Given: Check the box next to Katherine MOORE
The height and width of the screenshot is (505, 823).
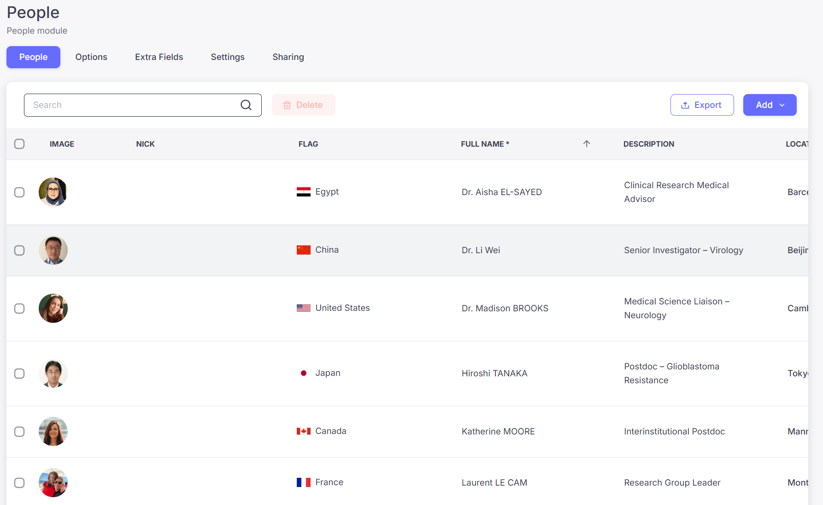Looking at the screenshot, I should [x=19, y=432].
